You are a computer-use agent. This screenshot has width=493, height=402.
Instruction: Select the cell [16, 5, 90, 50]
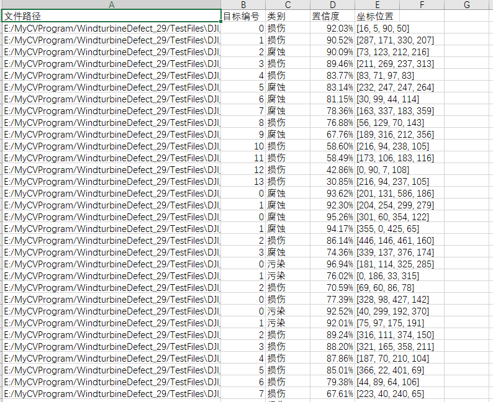pyautogui.click(x=378, y=29)
